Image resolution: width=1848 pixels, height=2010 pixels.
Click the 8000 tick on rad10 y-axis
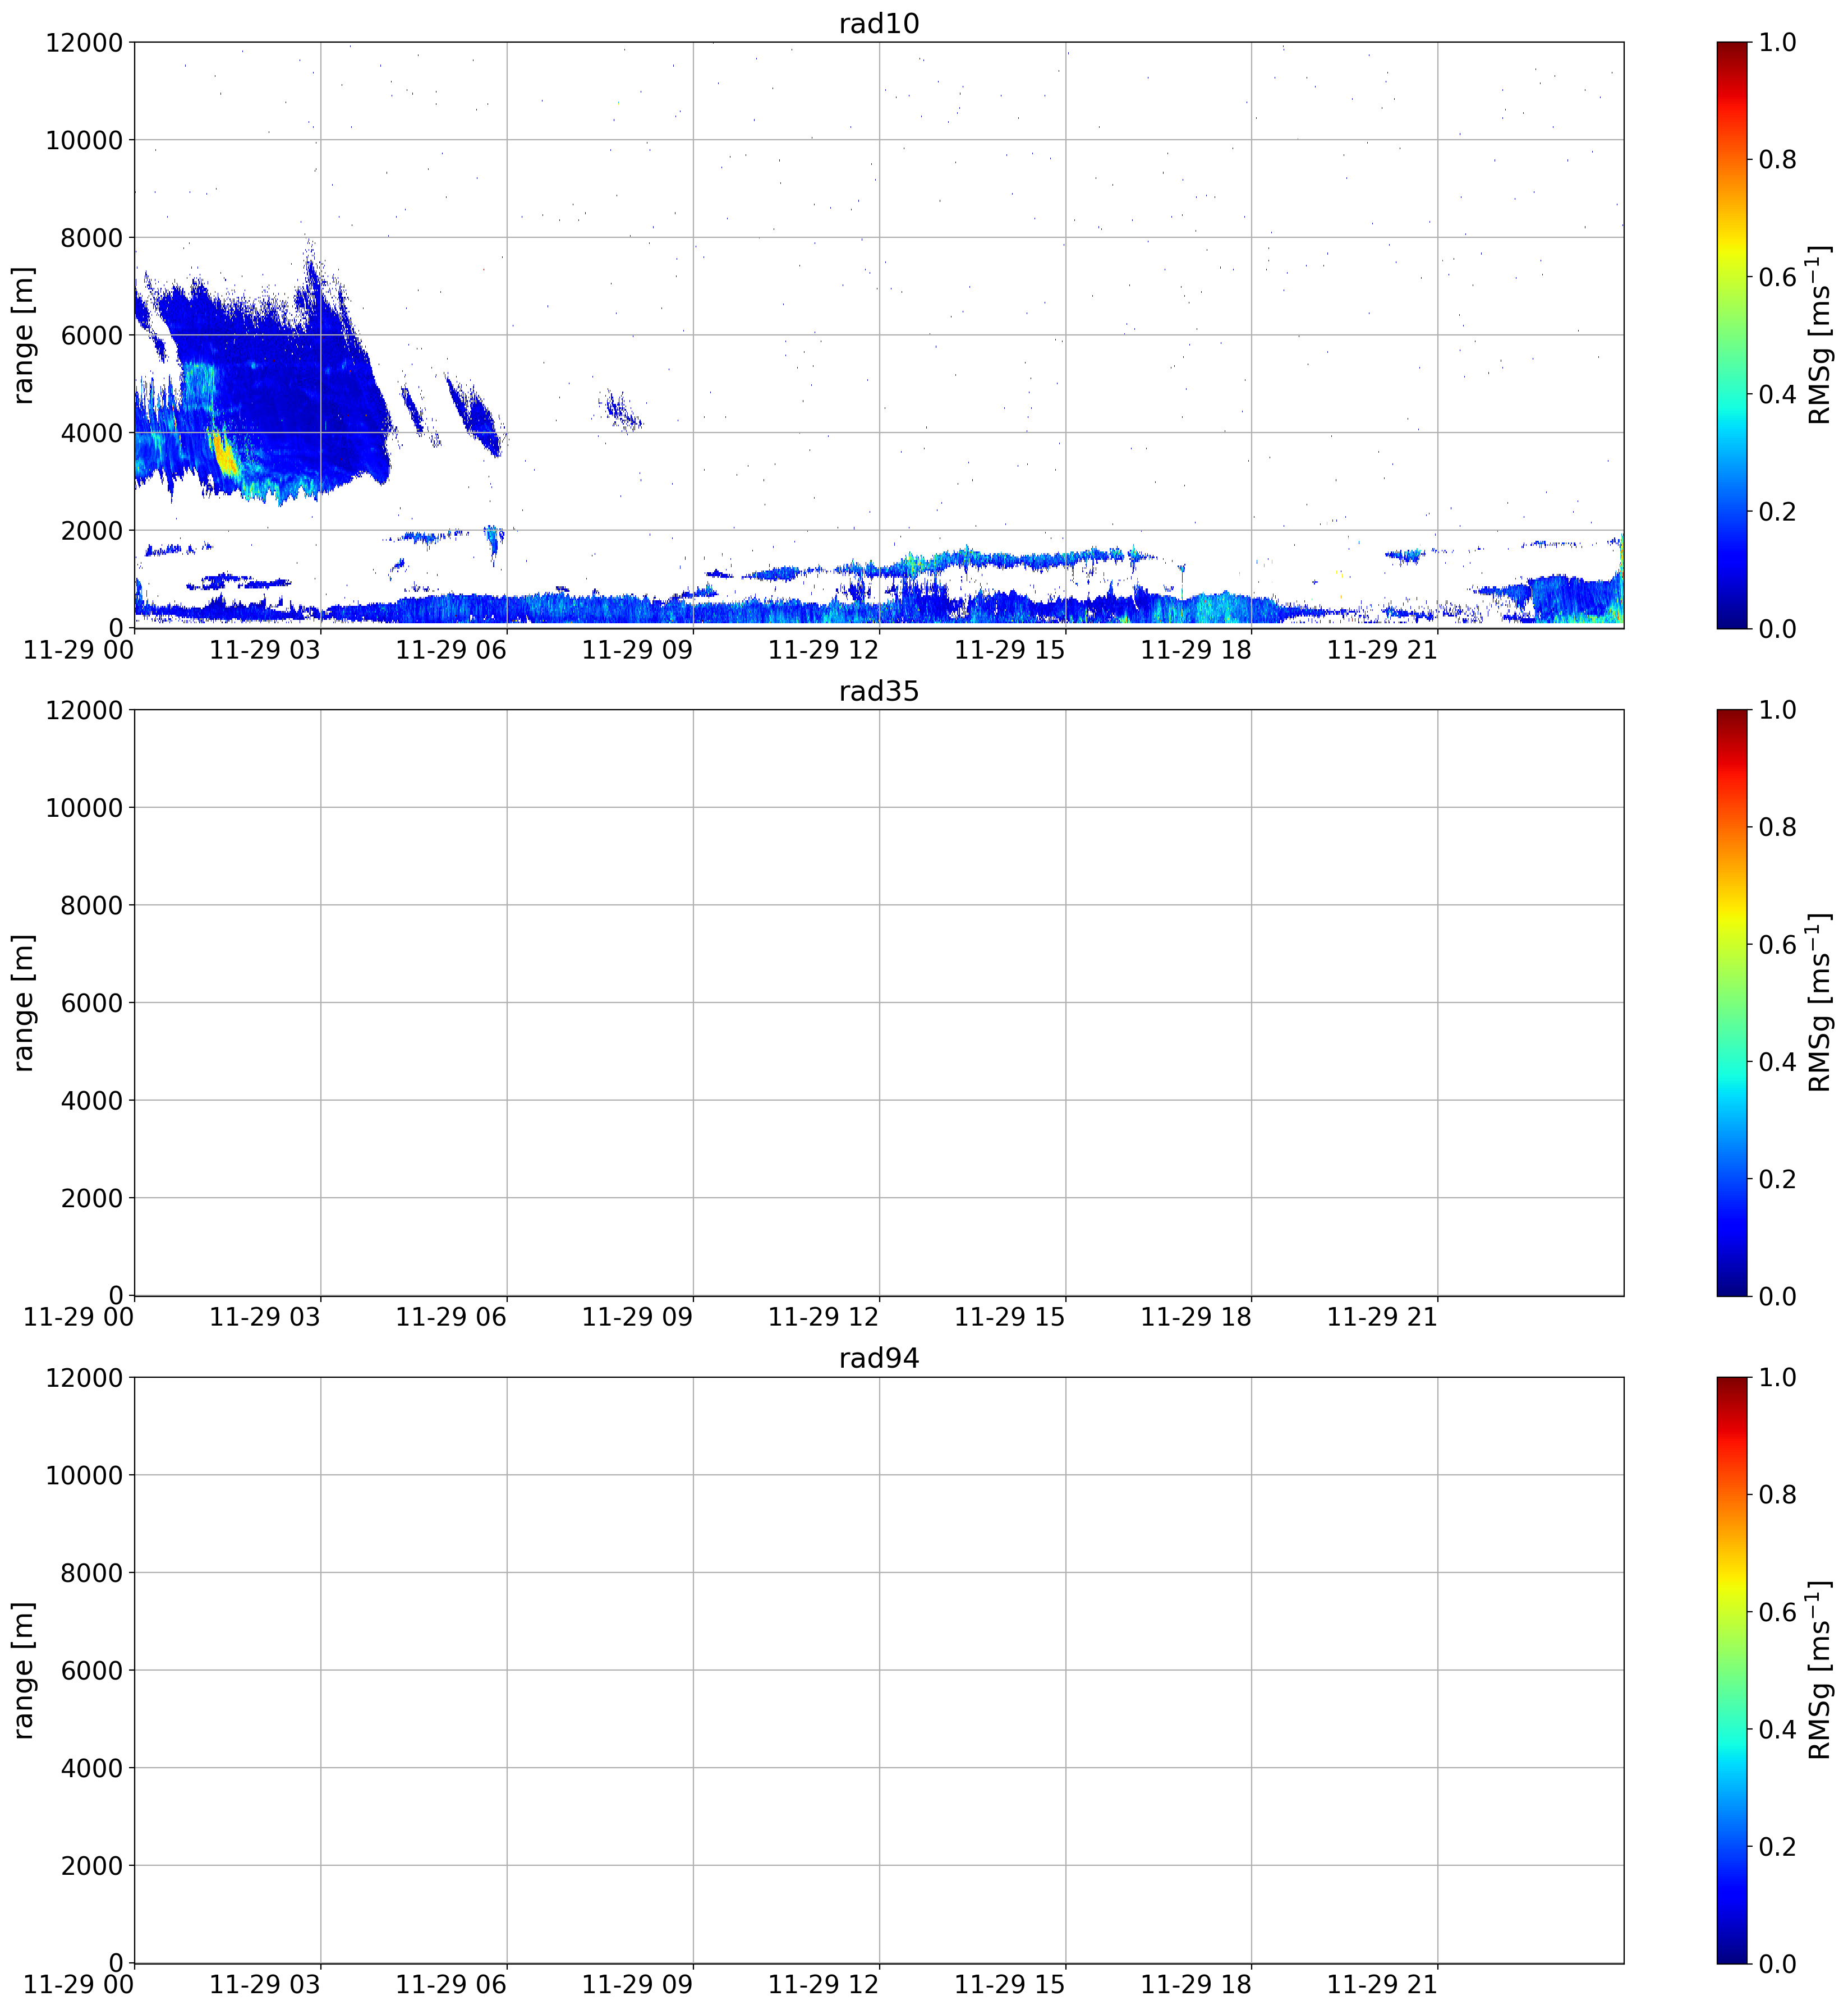92,238
